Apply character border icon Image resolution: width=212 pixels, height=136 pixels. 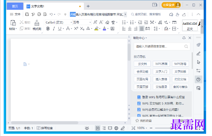[113, 29]
